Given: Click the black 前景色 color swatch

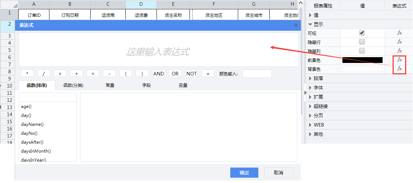Looking at the screenshot, I should (362, 60).
